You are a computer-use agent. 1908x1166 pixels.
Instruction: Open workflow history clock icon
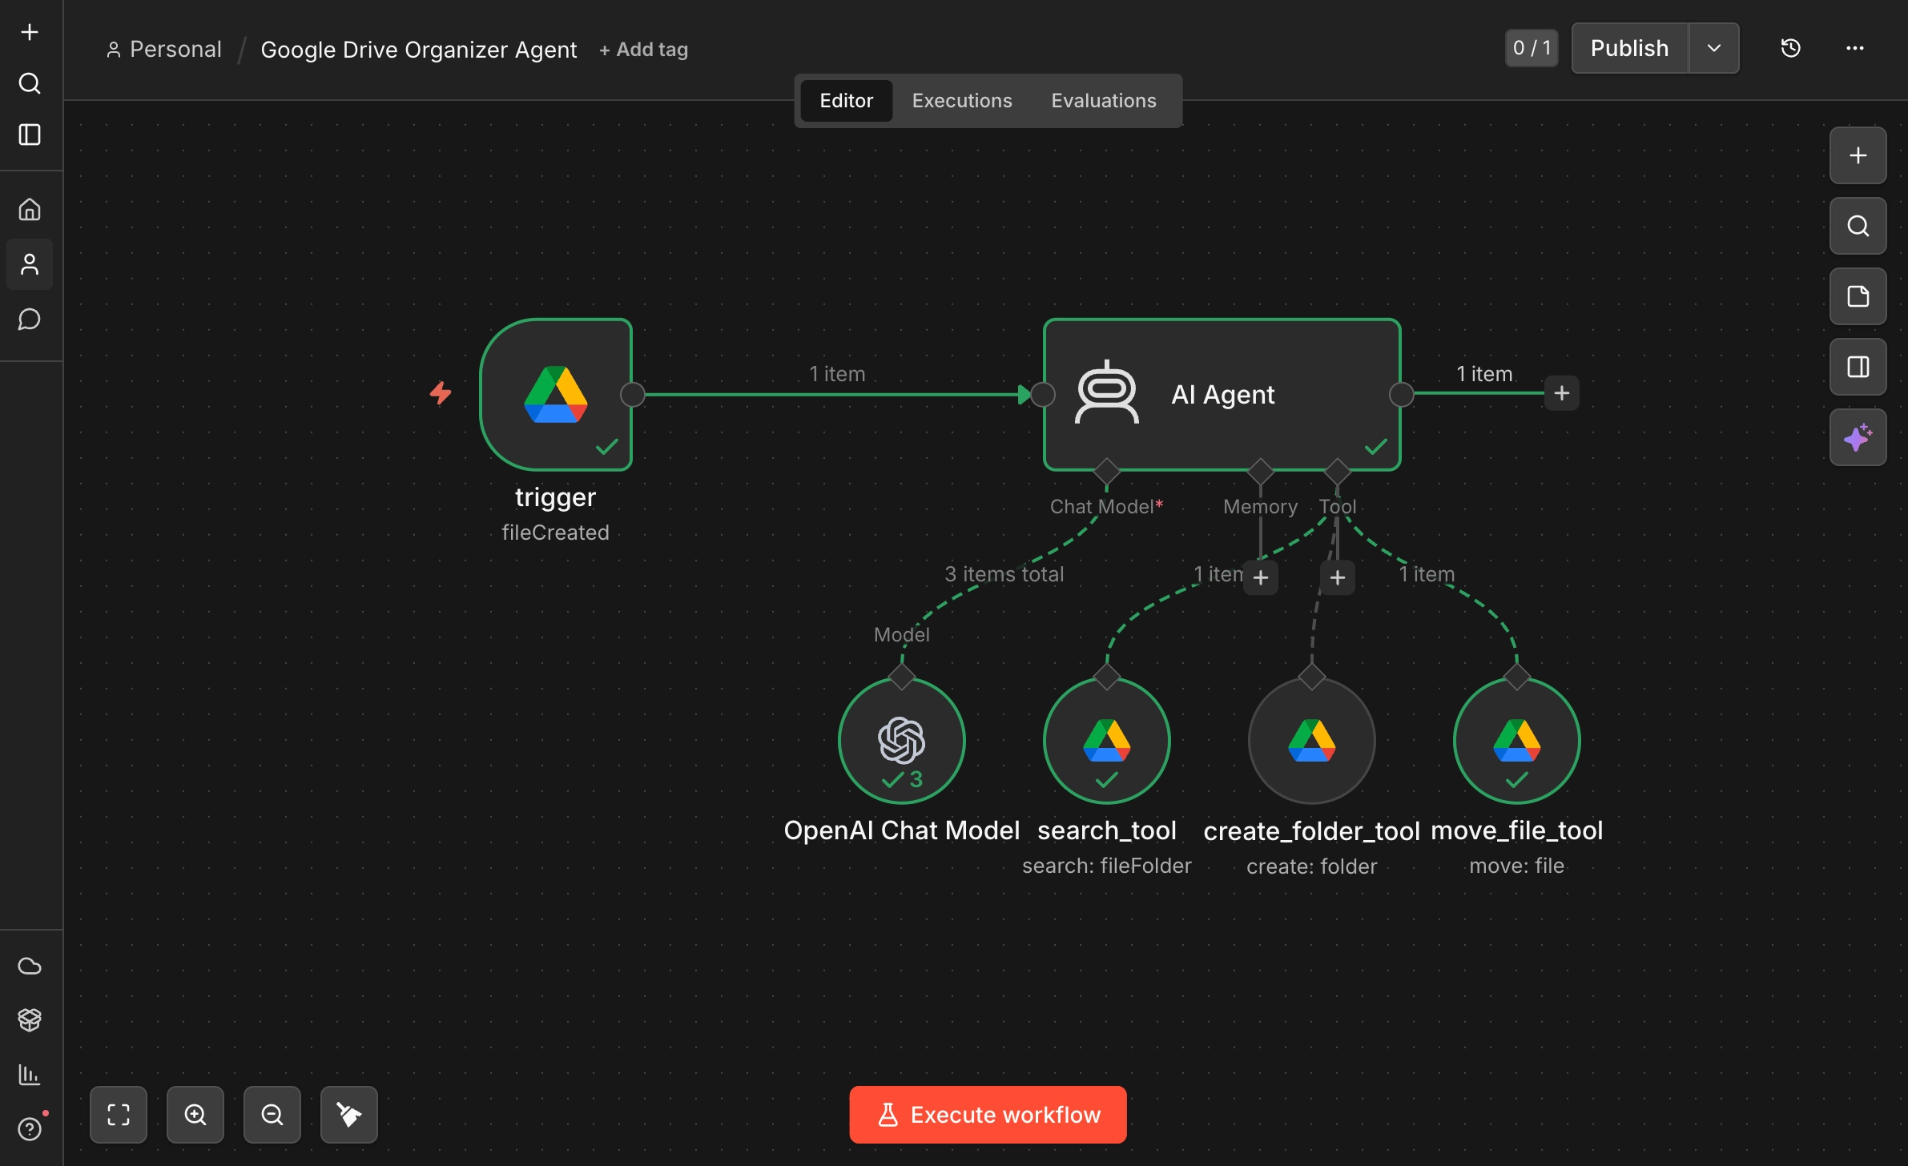tap(1791, 48)
